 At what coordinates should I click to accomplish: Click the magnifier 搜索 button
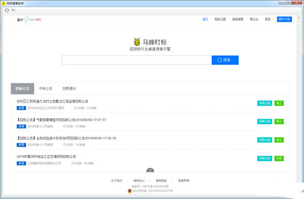225,60
